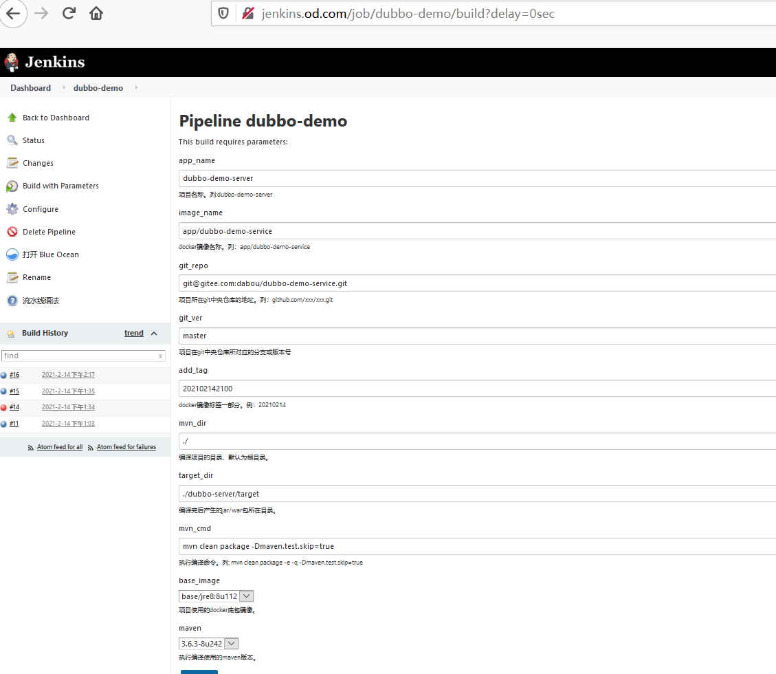Open the Configure sidebar item

(x=41, y=210)
